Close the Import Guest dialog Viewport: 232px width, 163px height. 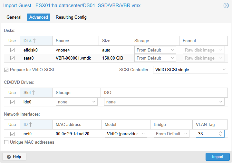226,5
